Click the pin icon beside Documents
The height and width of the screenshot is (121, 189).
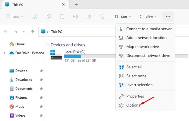click(x=41, y=89)
